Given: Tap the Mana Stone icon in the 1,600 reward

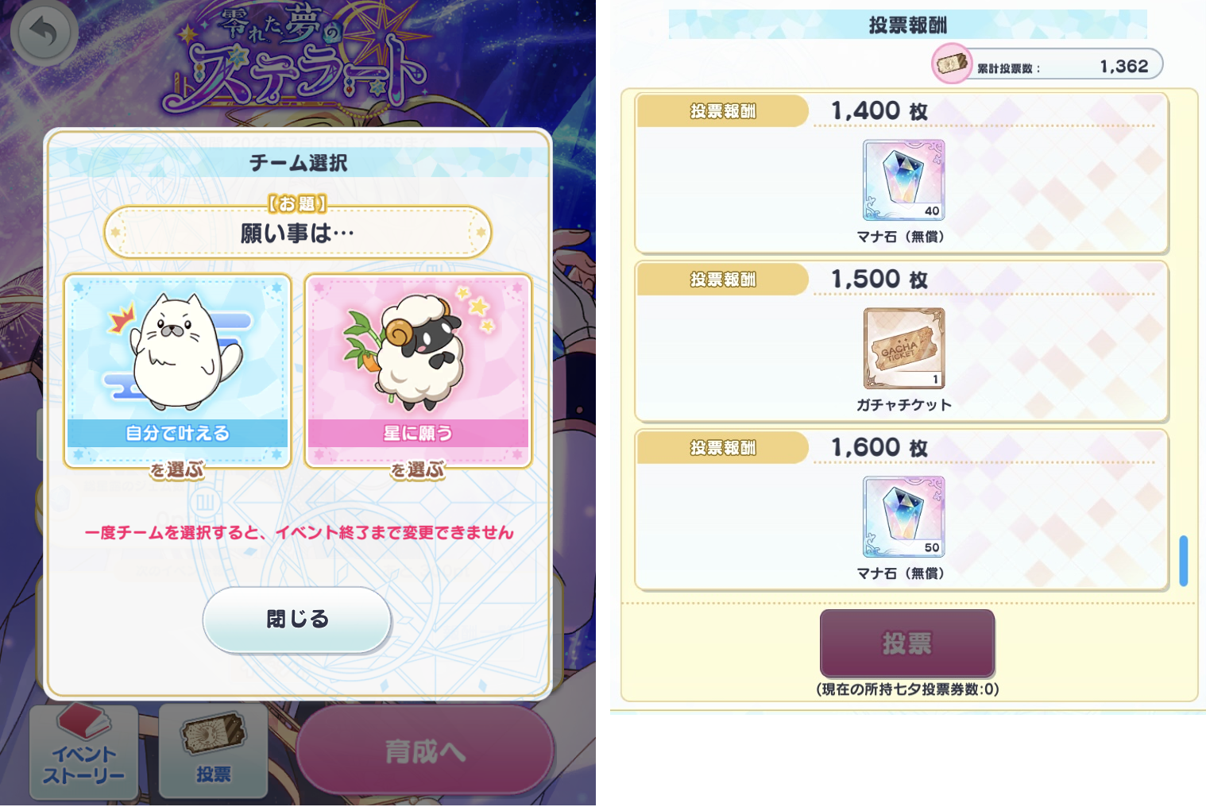Looking at the screenshot, I should pyautogui.click(x=903, y=516).
